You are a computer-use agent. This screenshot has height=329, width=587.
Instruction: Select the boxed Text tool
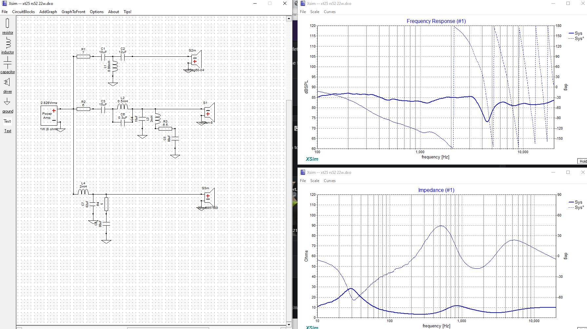[x=8, y=121]
